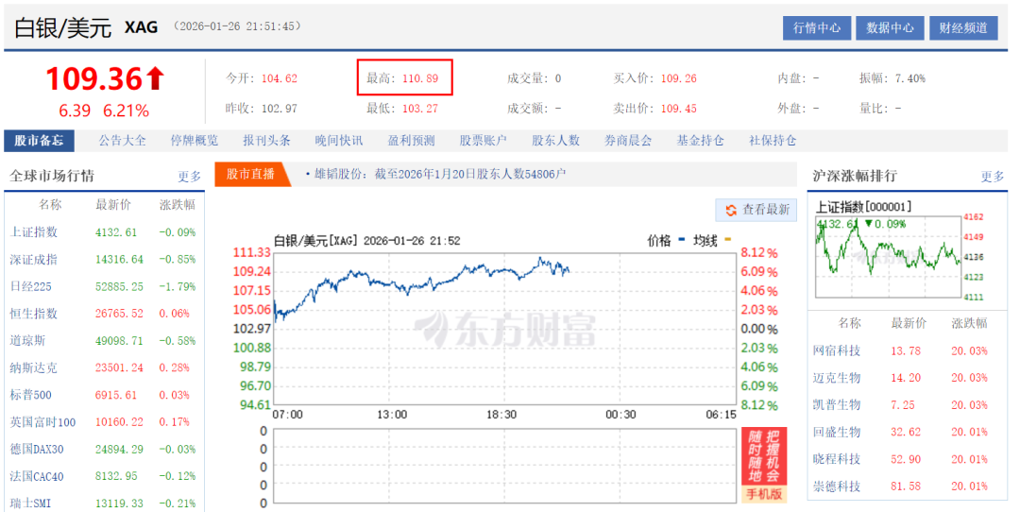Open 法国CAC40 in market list
1020x512 pixels.
pyautogui.click(x=37, y=477)
